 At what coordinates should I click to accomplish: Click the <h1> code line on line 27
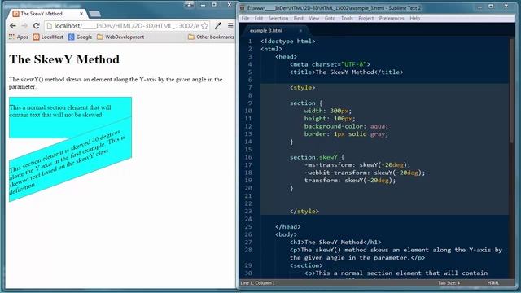[335, 243]
